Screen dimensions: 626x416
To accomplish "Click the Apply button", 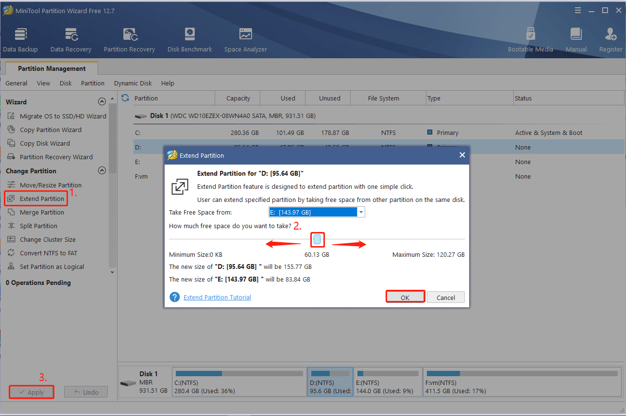I will click(31, 392).
